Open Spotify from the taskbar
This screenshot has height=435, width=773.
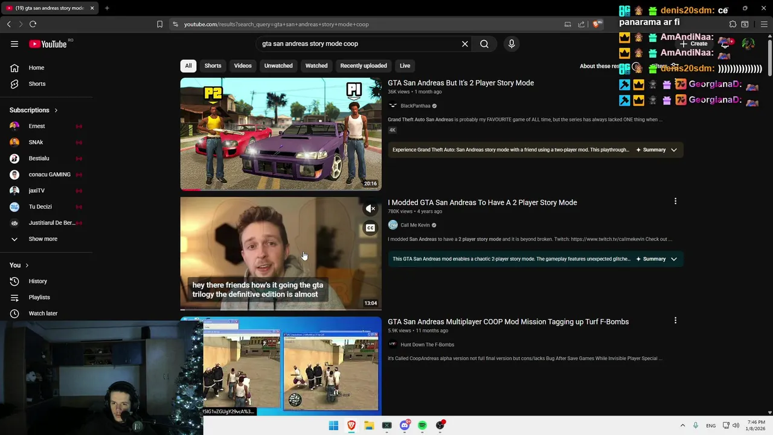[x=422, y=425]
